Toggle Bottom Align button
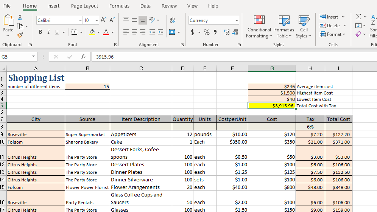 143,20
